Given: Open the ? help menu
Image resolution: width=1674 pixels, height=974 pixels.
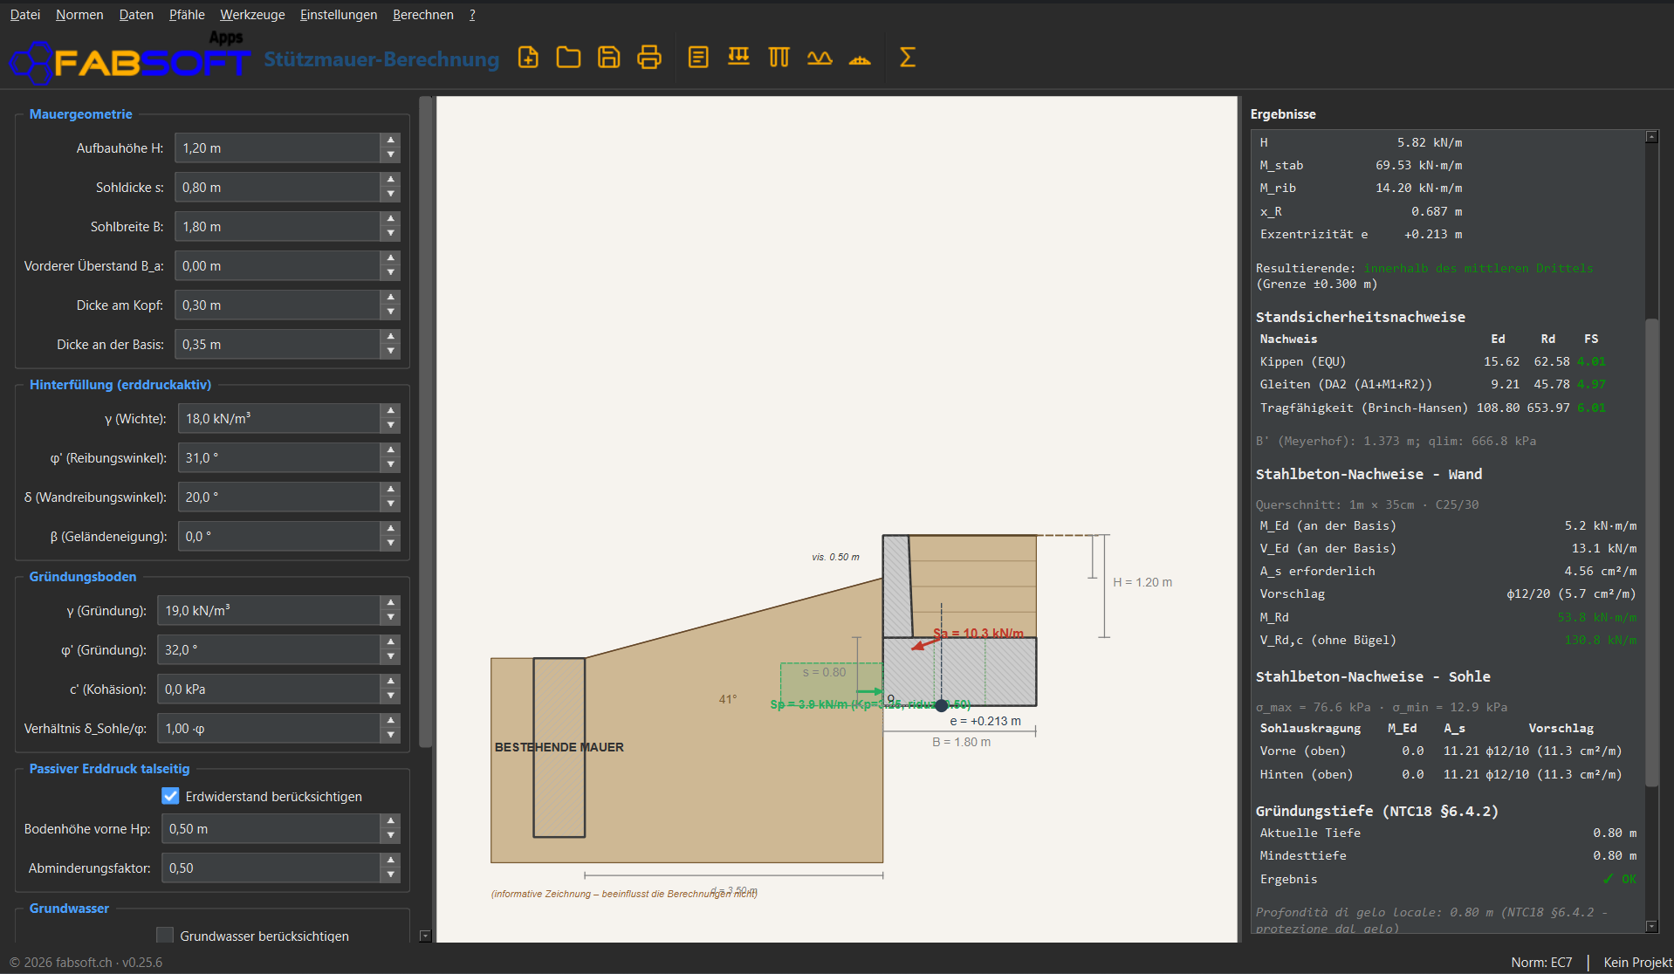Looking at the screenshot, I should (x=472, y=15).
